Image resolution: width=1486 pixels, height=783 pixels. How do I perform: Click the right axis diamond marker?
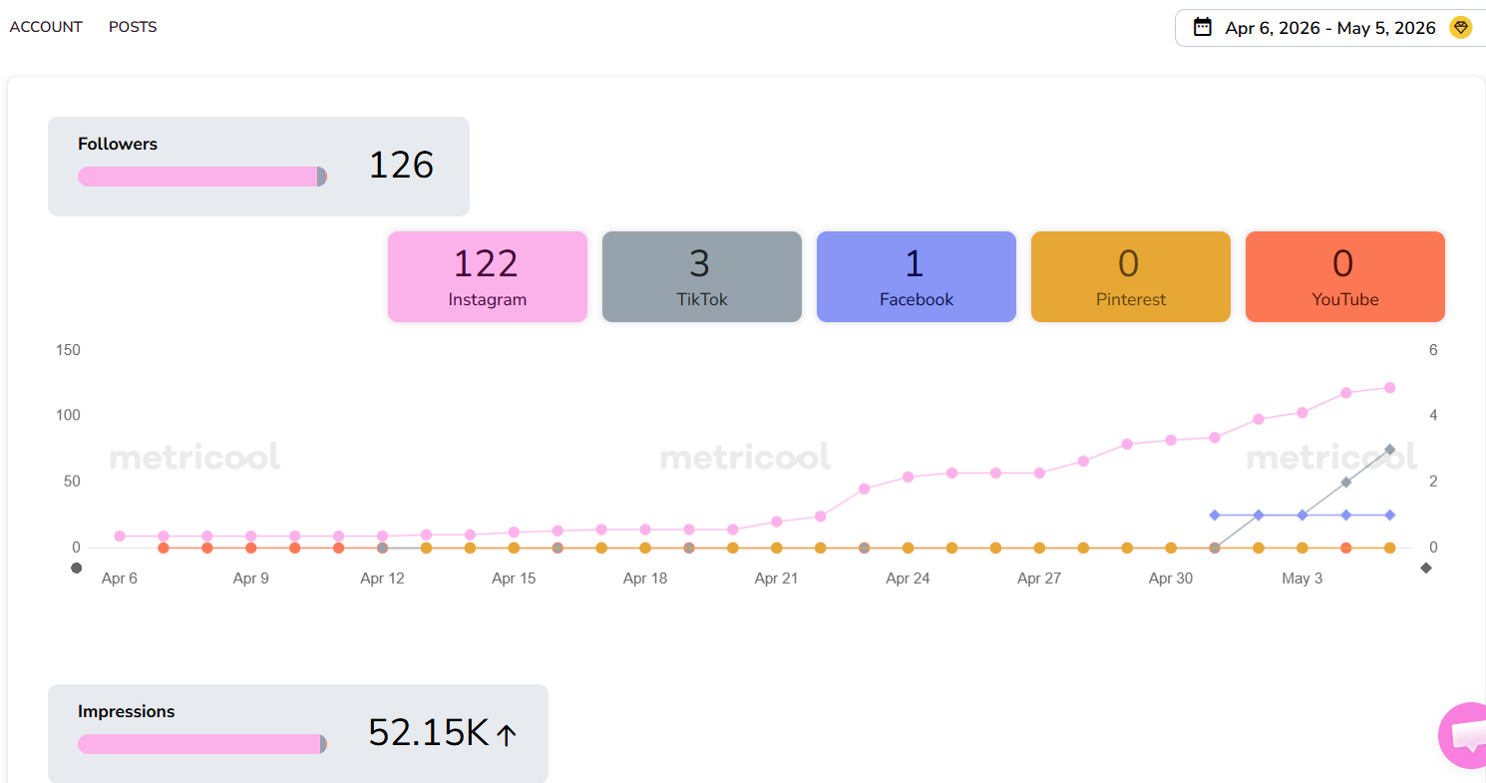[1426, 569]
